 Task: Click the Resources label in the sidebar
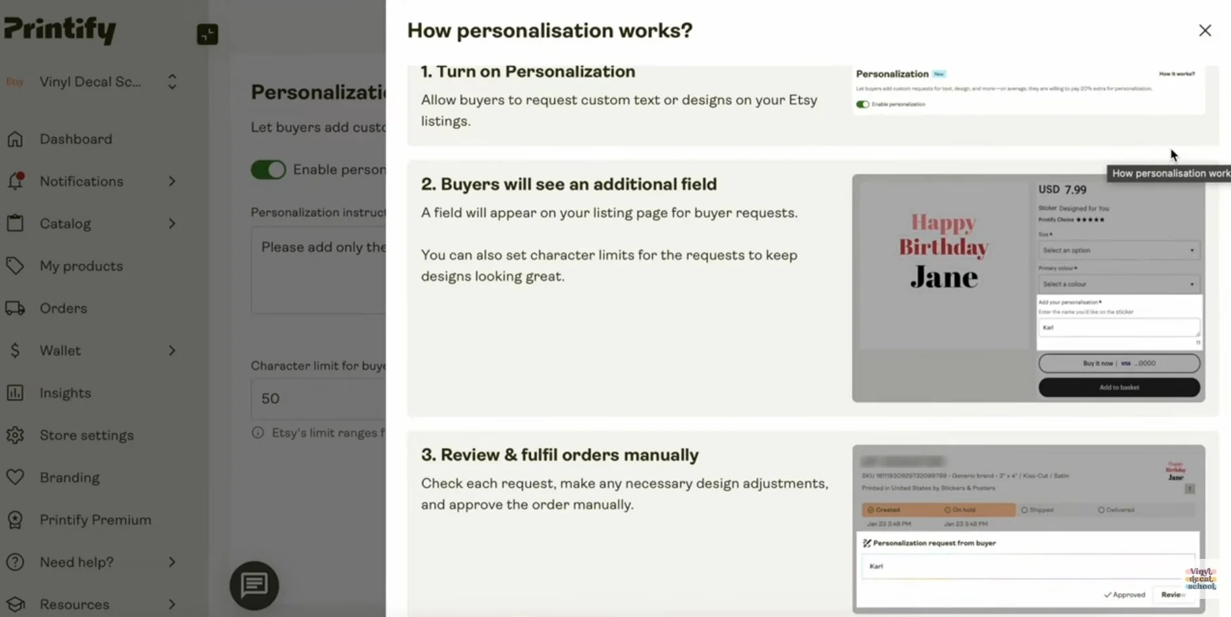pos(74,604)
